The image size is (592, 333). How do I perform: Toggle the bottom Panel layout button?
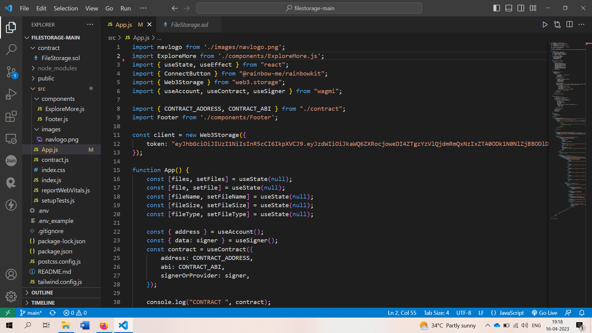[x=509, y=8]
